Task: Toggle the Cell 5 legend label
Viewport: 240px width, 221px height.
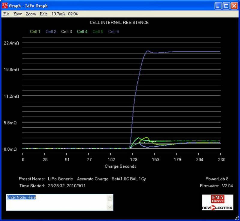Action: coord(98,32)
